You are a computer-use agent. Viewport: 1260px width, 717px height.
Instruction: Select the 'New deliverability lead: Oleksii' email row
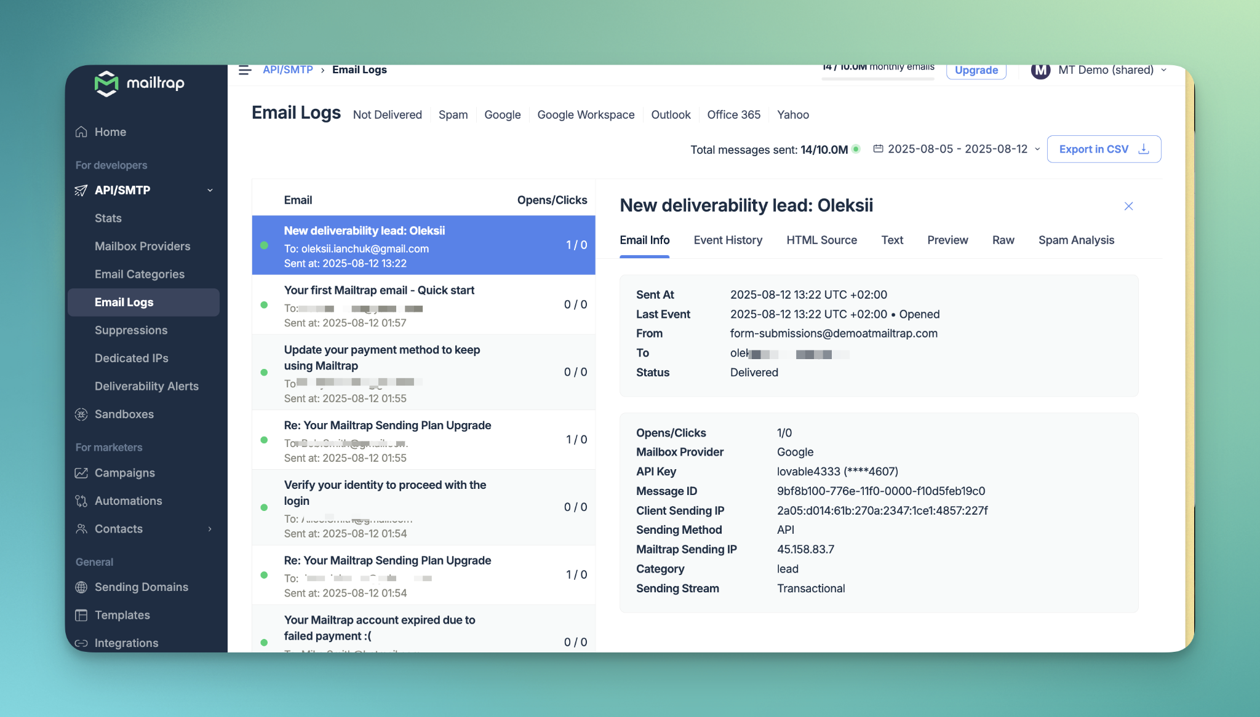point(423,245)
